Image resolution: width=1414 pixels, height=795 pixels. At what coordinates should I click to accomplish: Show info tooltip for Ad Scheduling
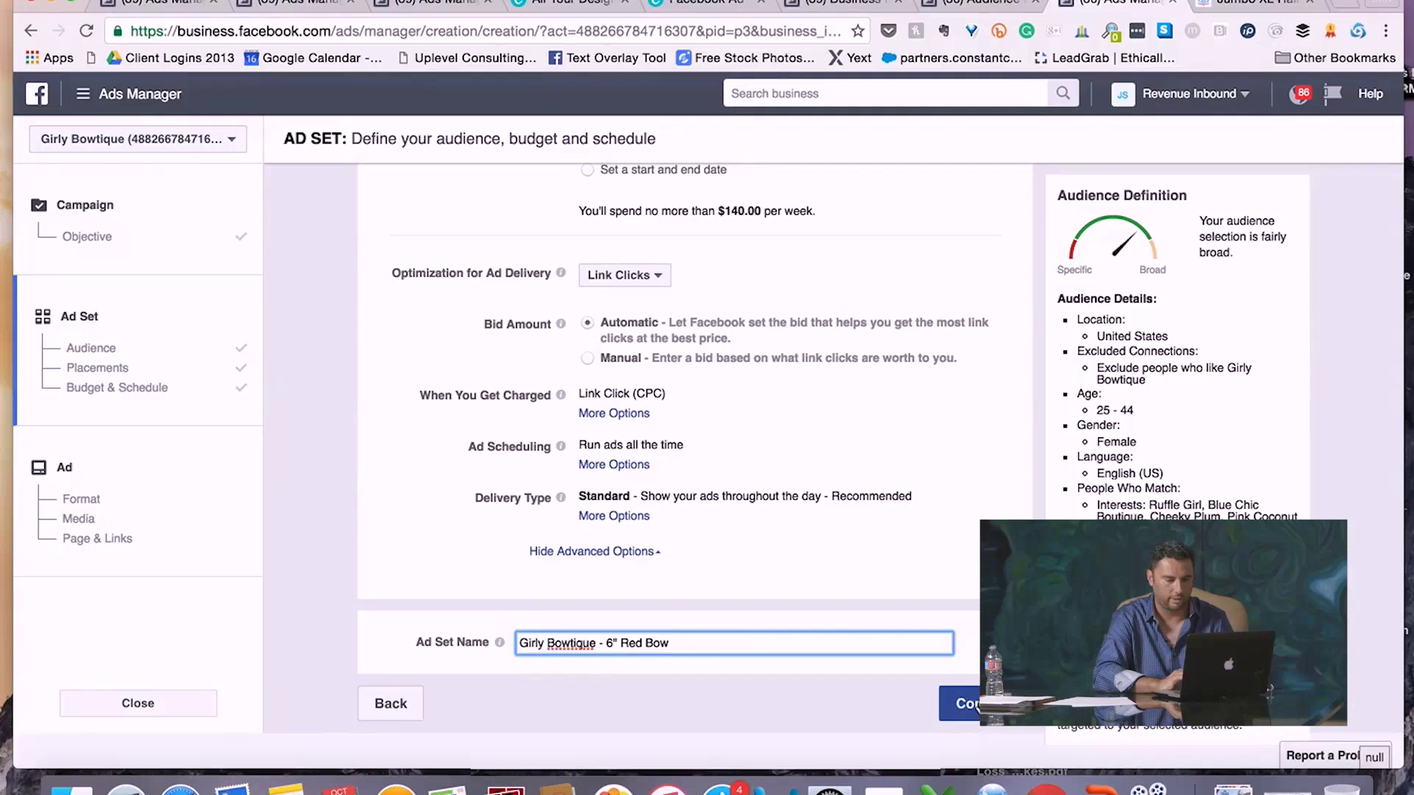tap(561, 446)
